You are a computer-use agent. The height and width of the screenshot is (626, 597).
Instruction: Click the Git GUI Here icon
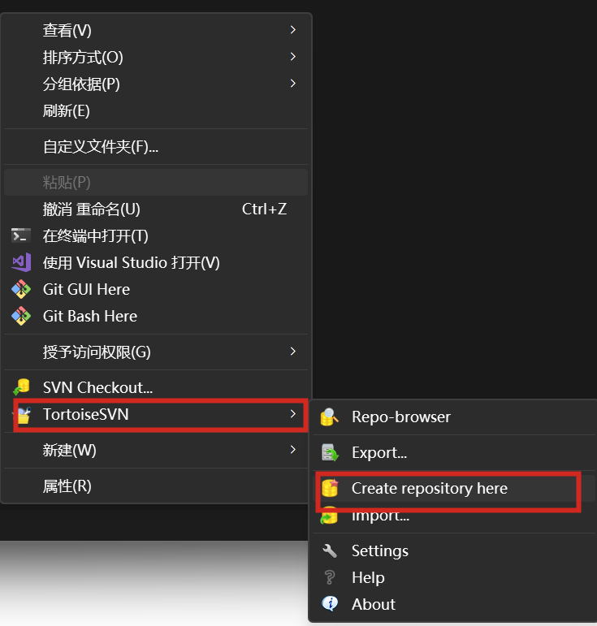(21, 290)
